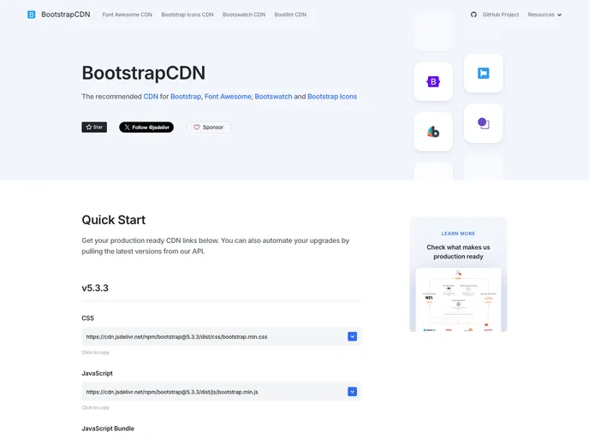The image size is (589, 438).
Task: Open the BootstrapCDN brand text link
Action: pos(66,15)
